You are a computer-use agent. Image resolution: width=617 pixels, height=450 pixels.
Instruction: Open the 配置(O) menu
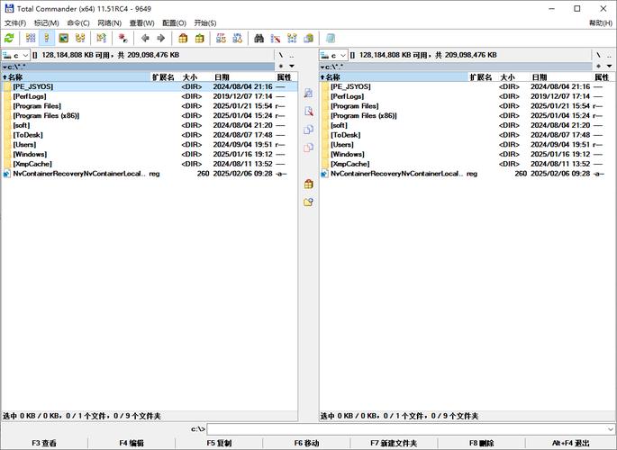point(174,22)
